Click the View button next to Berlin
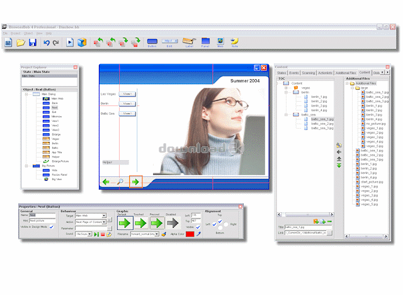403x295 pixels. pyautogui.click(x=127, y=104)
